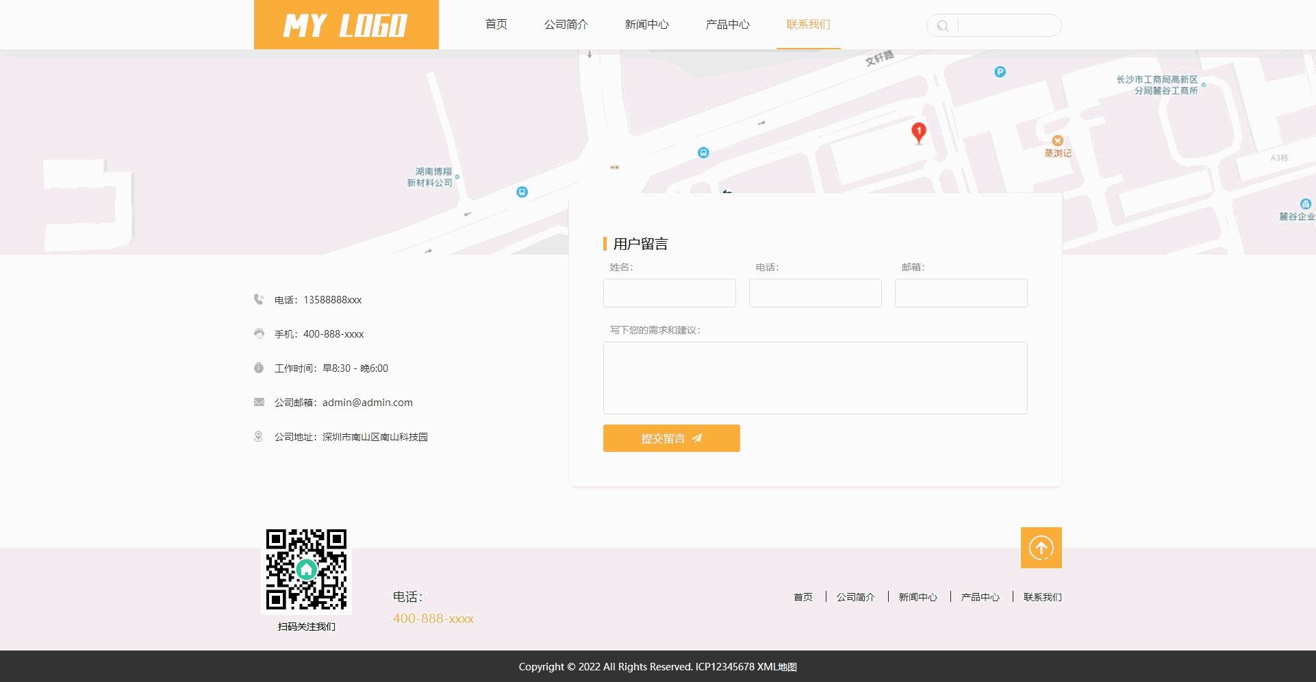Click the location icon beside 公司地址
Viewport: 1316px width, 682px height.
pyautogui.click(x=259, y=436)
